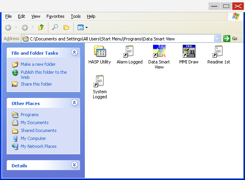The width and height of the screenshot is (245, 180).
Task: Click Publish this folder to the Web
Action: (44, 75)
